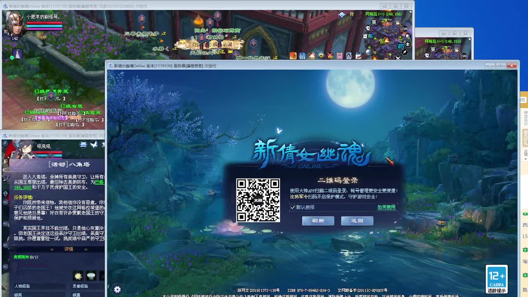Open settings gear on login screen
Image resolution: width=528 pixels, height=297 pixels.
click(x=117, y=290)
